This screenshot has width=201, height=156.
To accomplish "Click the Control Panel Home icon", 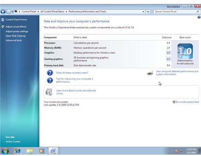I will click(x=3, y=20).
